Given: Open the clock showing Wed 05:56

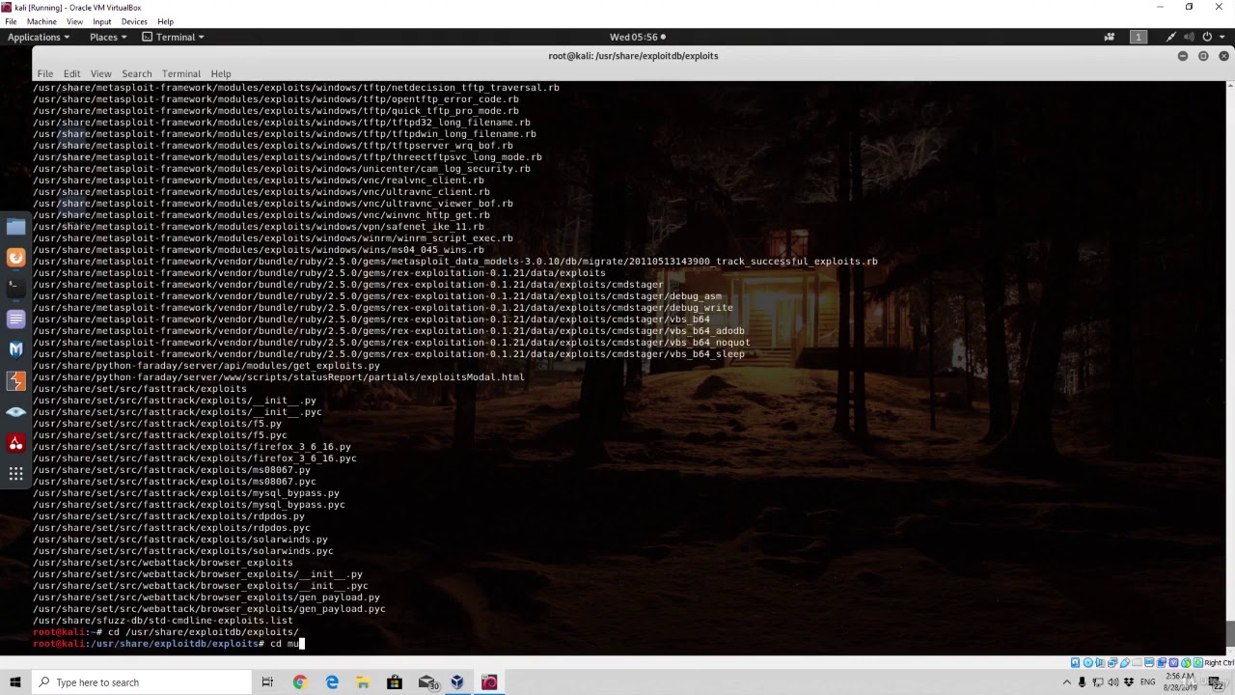Looking at the screenshot, I should [x=637, y=37].
